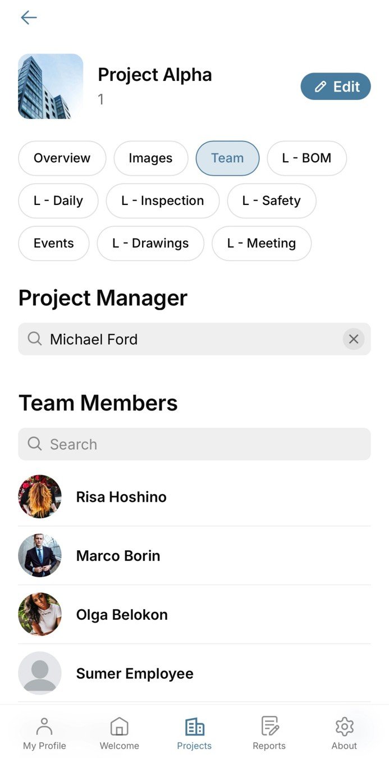
Task: Tap the back arrow icon
Action: point(29,18)
